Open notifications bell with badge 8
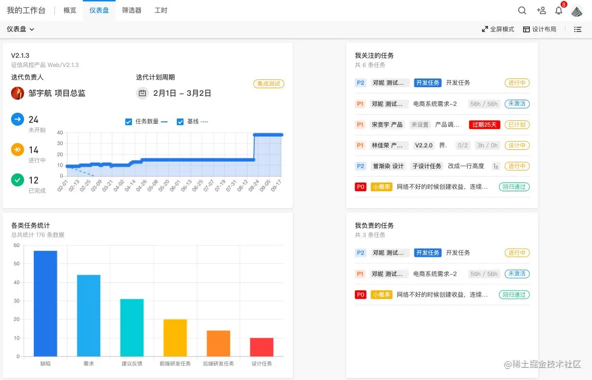 coord(559,11)
